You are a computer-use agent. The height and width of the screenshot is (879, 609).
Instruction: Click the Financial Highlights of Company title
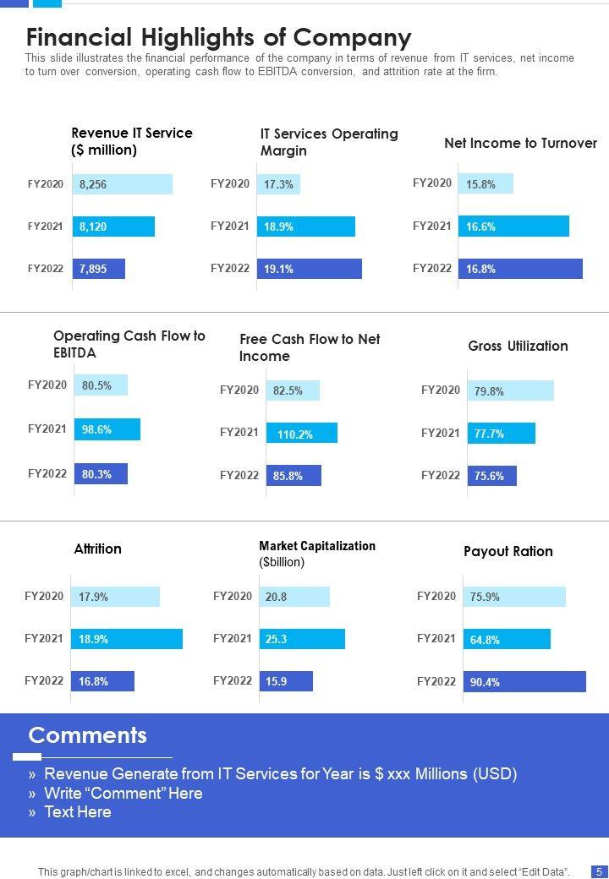[219, 37]
